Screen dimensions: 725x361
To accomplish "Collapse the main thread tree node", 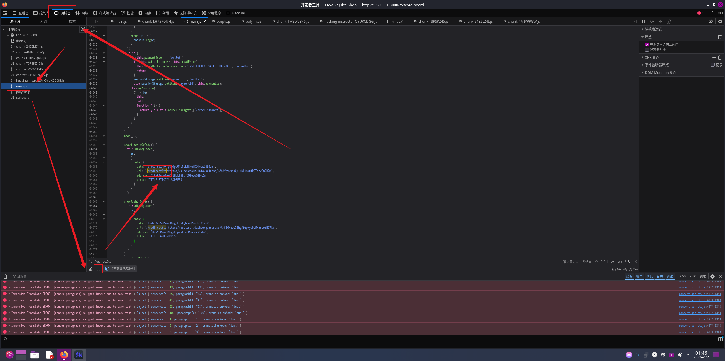I will 3,29.
